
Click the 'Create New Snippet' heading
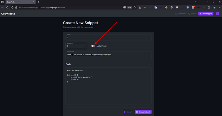(x=81, y=23)
